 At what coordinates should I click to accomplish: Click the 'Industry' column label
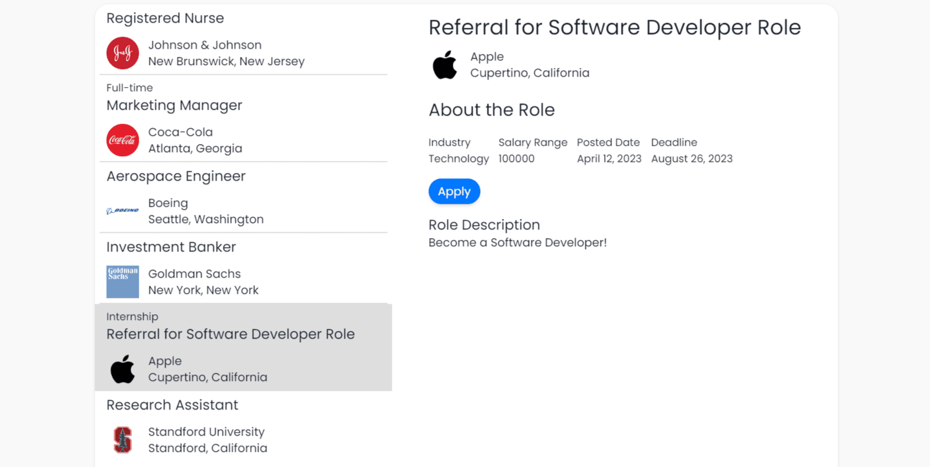[449, 142]
